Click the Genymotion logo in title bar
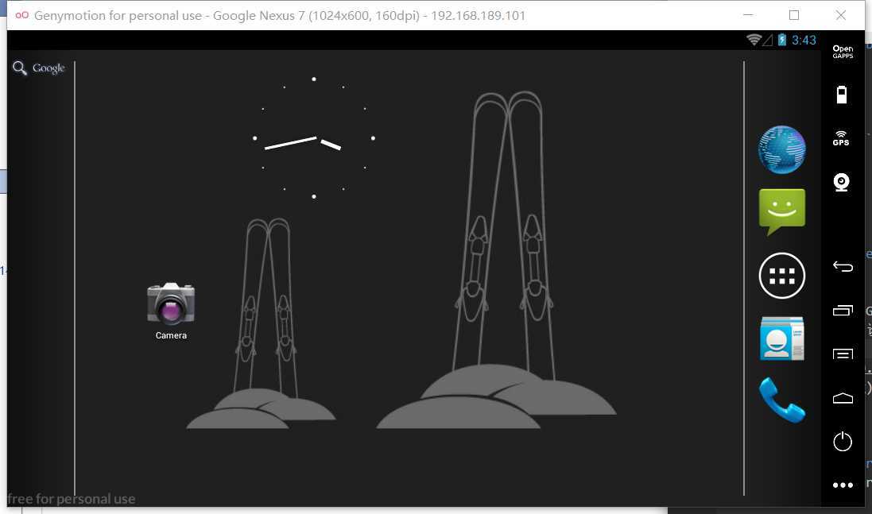Screen dimensions: 872x514 pos(21,15)
